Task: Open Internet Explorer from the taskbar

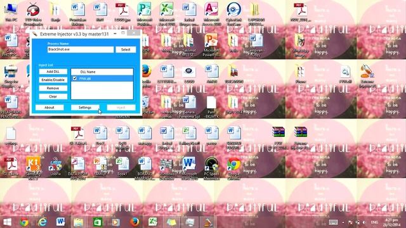Action: (43, 222)
